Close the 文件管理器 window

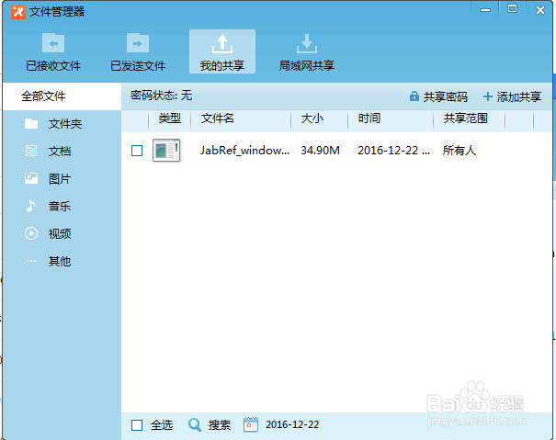[x=540, y=10]
